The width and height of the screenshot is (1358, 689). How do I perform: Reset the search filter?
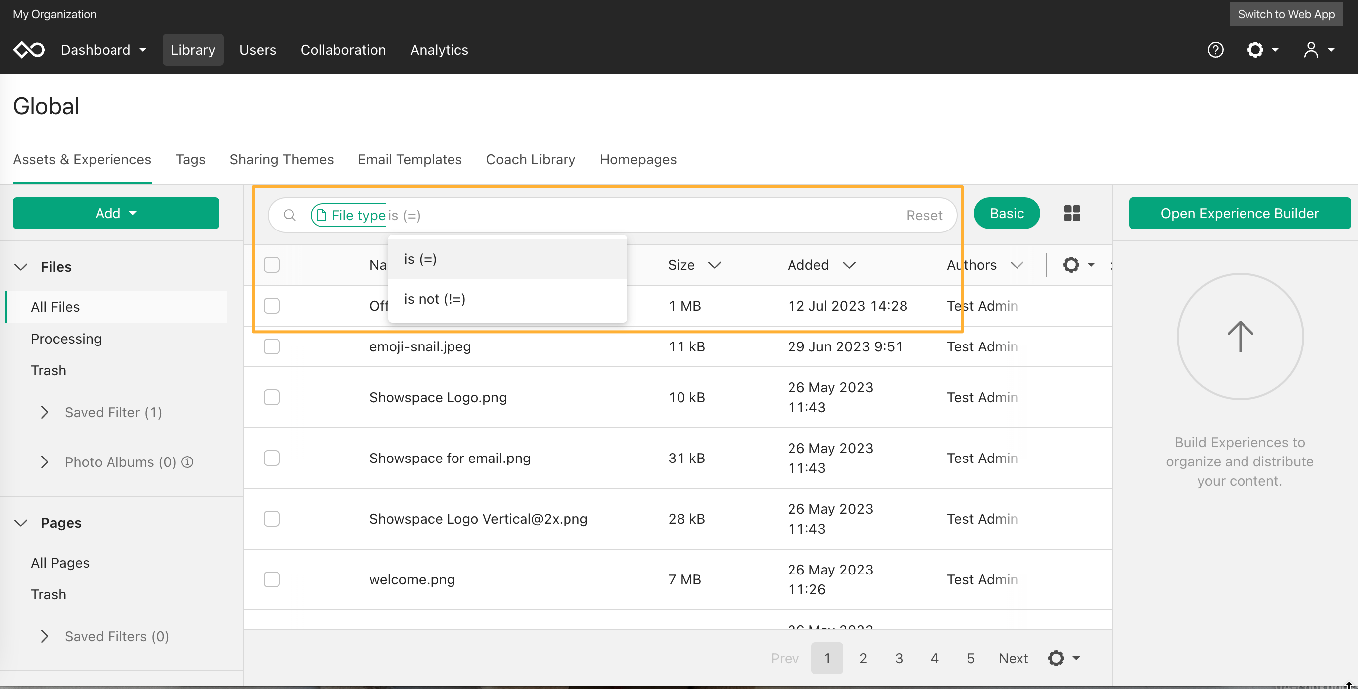924,215
